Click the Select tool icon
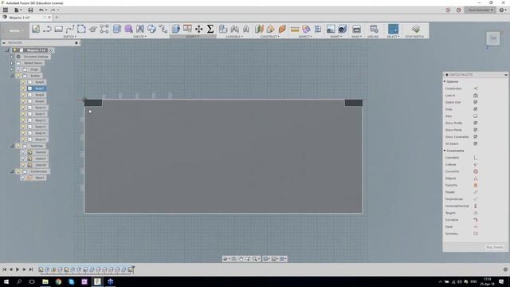Image resolution: width=510 pixels, height=287 pixels. (393, 29)
